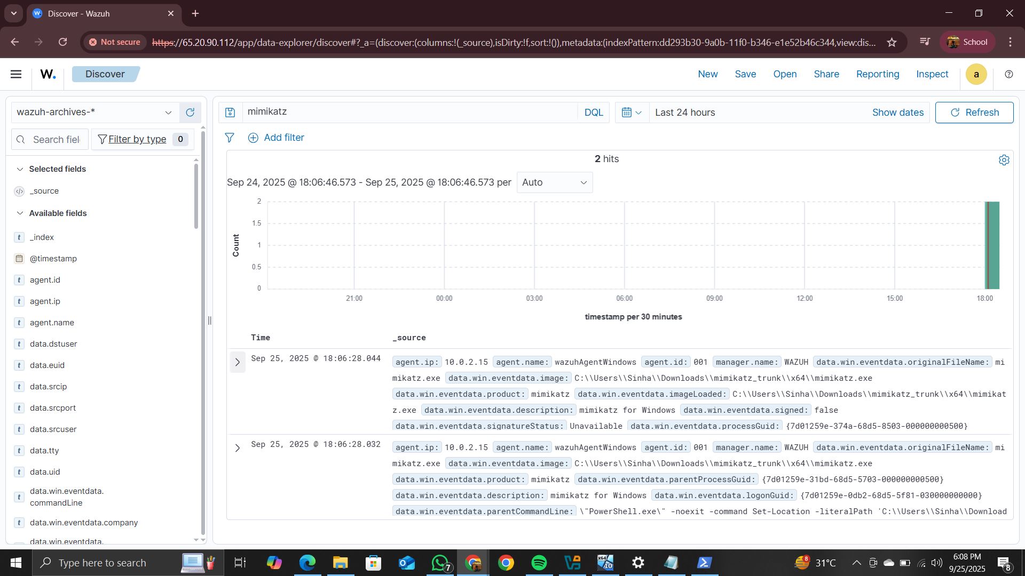The image size is (1025, 576).
Task: Expand the first document at 18:06:28.044
Action: [238, 362]
